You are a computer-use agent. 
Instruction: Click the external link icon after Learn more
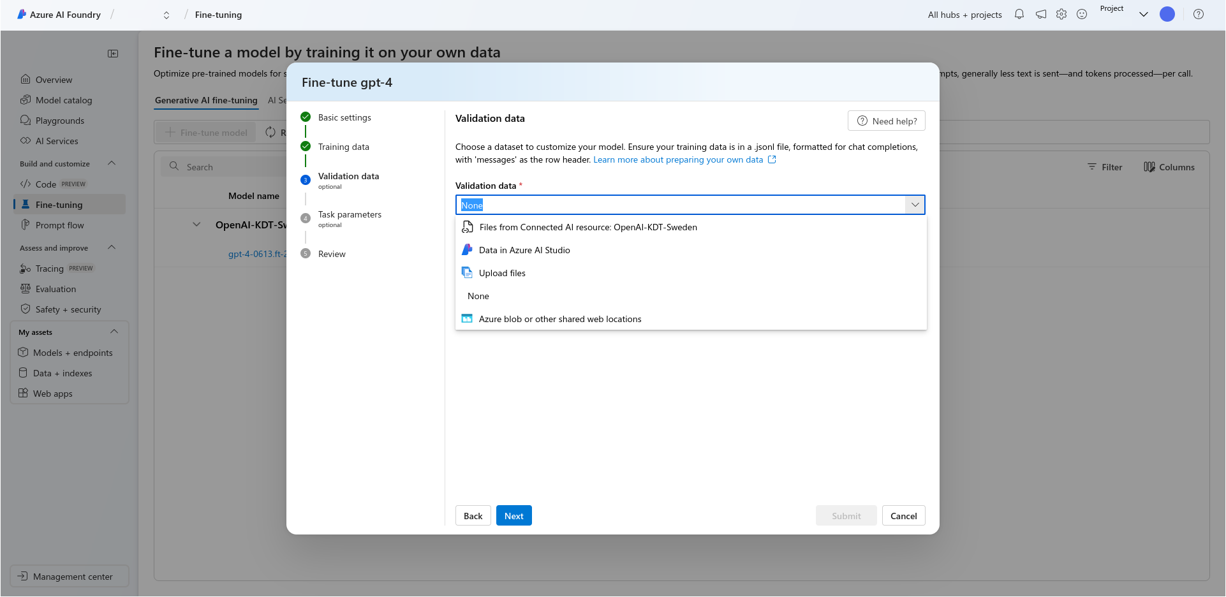click(x=772, y=159)
